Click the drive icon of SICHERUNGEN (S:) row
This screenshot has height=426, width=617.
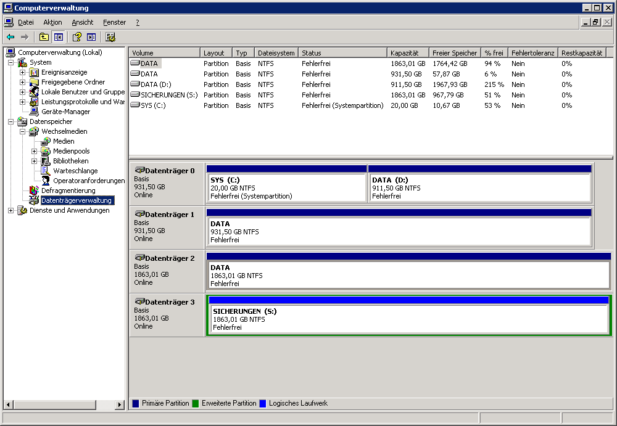(135, 94)
